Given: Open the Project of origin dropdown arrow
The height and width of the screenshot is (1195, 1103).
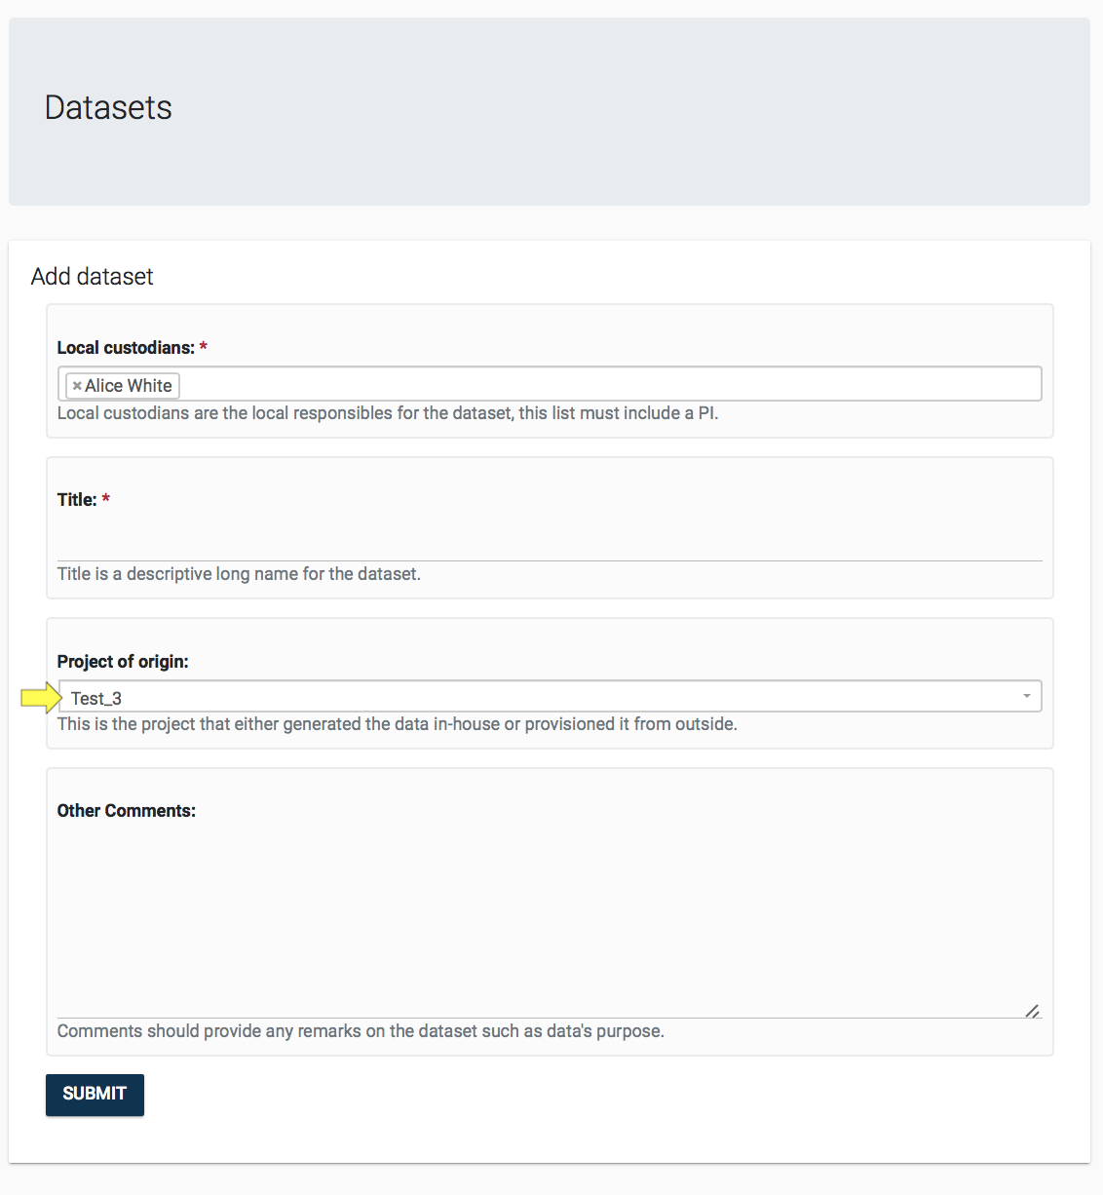Looking at the screenshot, I should click(x=1026, y=696).
